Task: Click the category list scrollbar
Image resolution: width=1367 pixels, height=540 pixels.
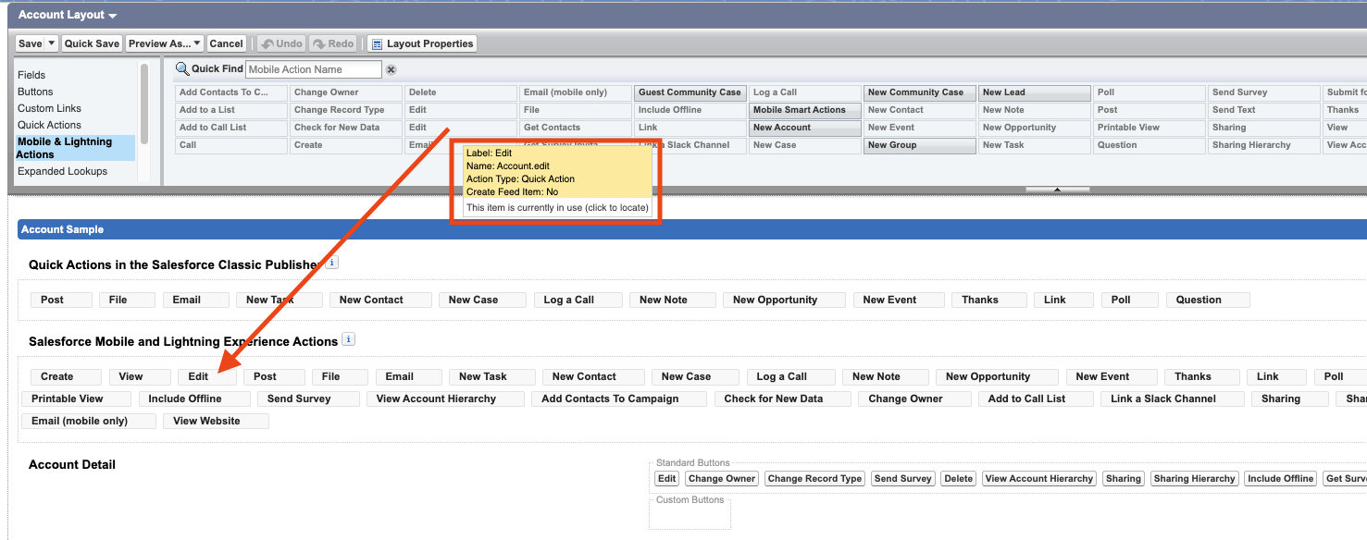Action: tap(144, 102)
